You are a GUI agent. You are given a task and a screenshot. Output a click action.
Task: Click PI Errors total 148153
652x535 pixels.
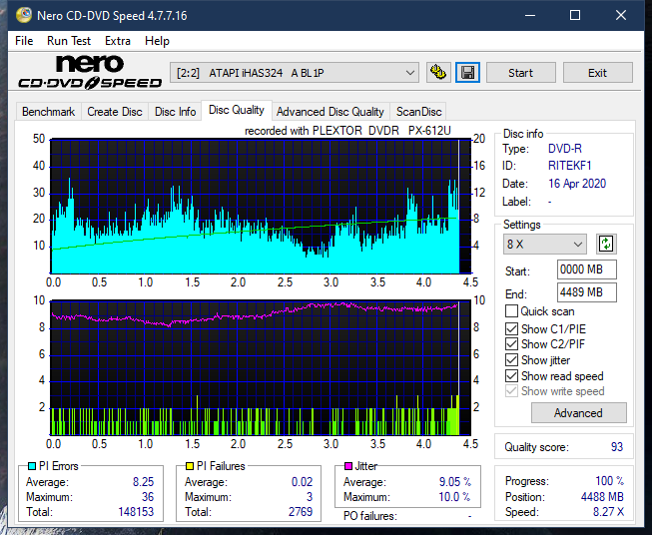coord(136,512)
